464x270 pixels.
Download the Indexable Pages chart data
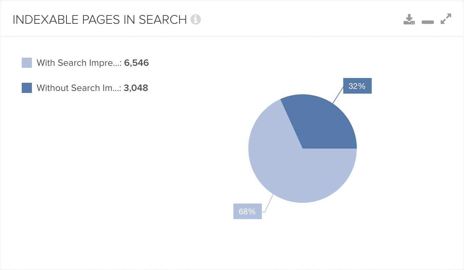(409, 19)
